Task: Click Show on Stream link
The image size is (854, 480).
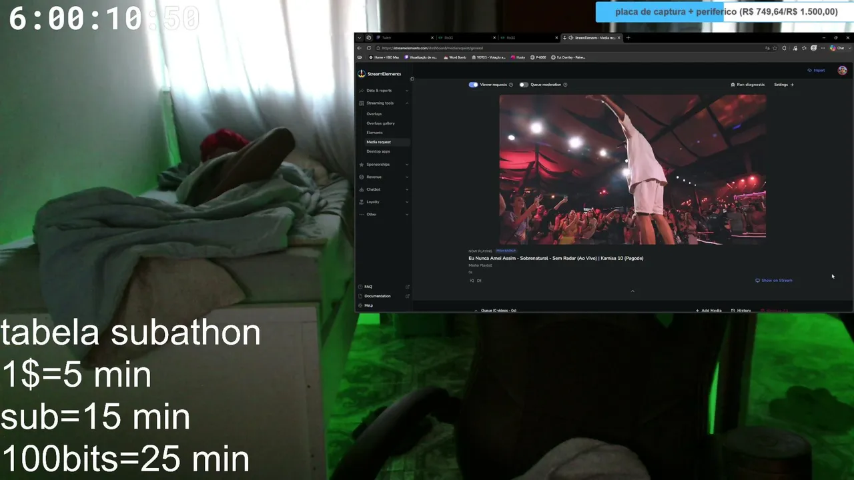Action: (x=774, y=281)
